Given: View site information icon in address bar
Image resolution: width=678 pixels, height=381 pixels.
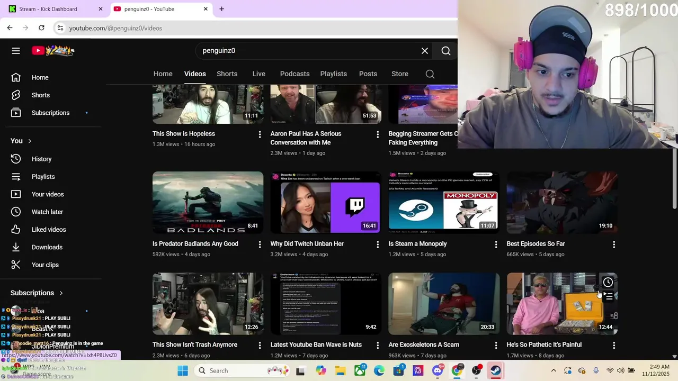Looking at the screenshot, I should (x=60, y=28).
